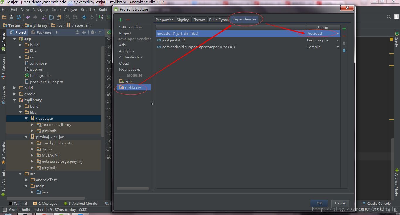Screen dimensions: 400x215
Task: Click the Forward navigation arrow
Action: (x=92, y=17)
